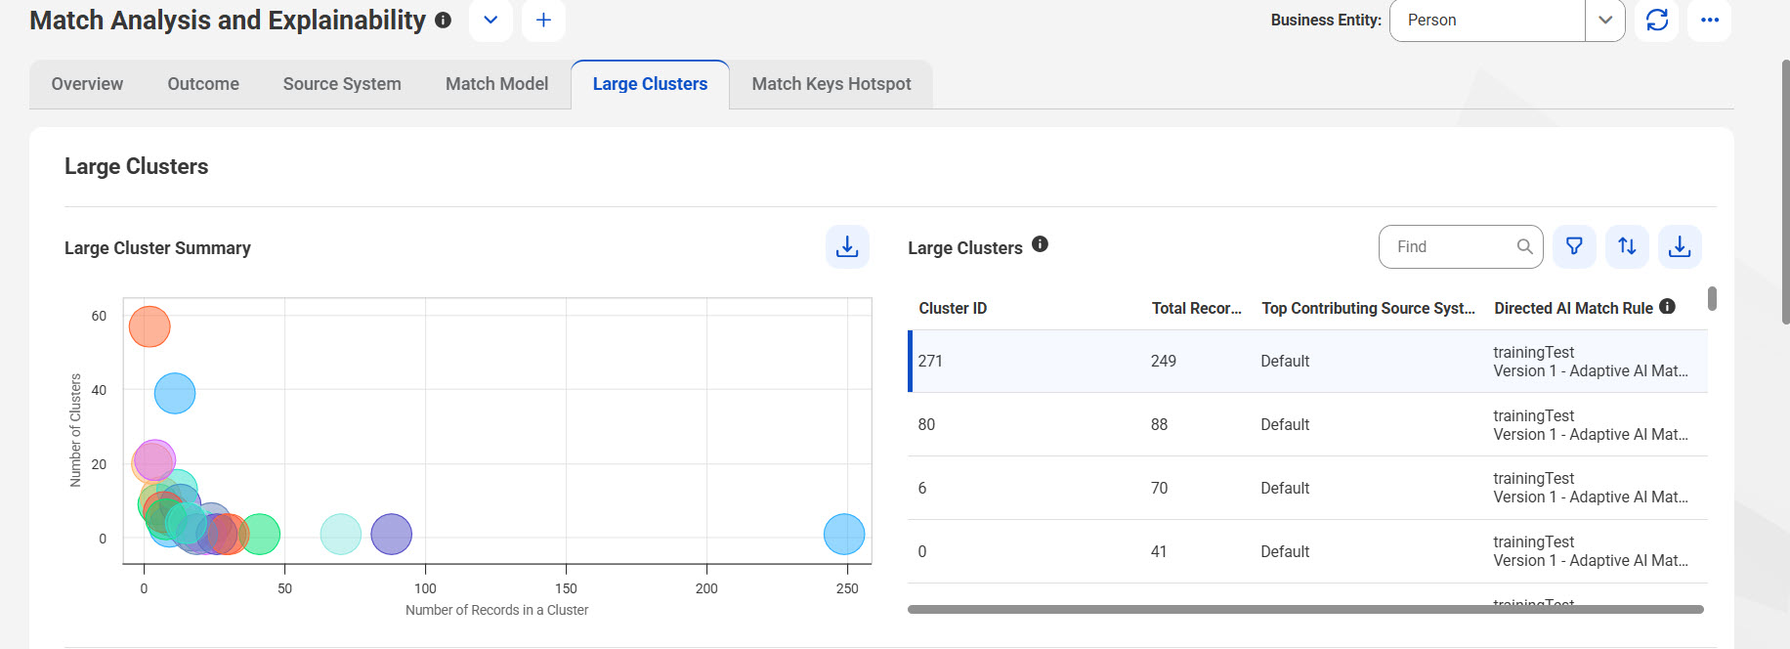Switch to the Outcome tab

point(203,84)
